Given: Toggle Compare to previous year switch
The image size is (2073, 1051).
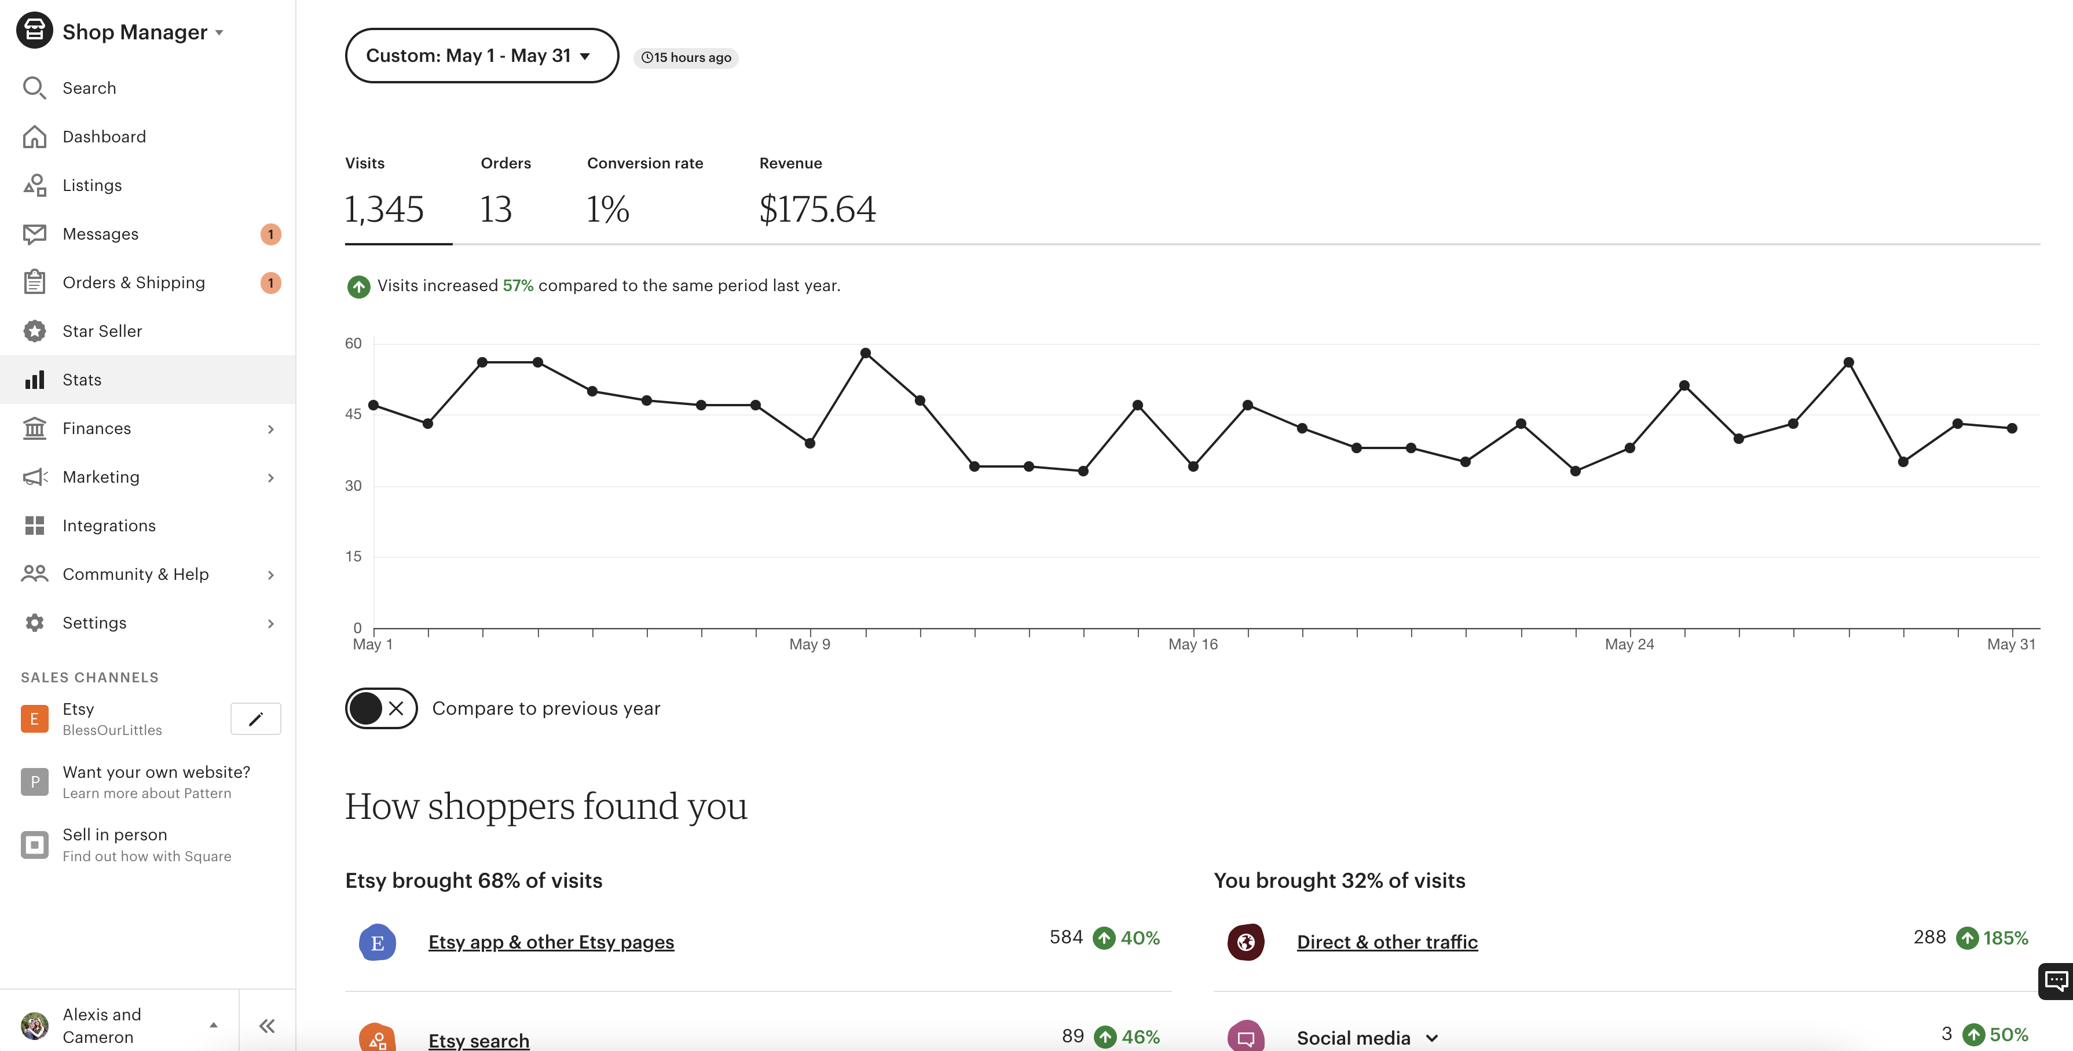Looking at the screenshot, I should (x=380, y=708).
